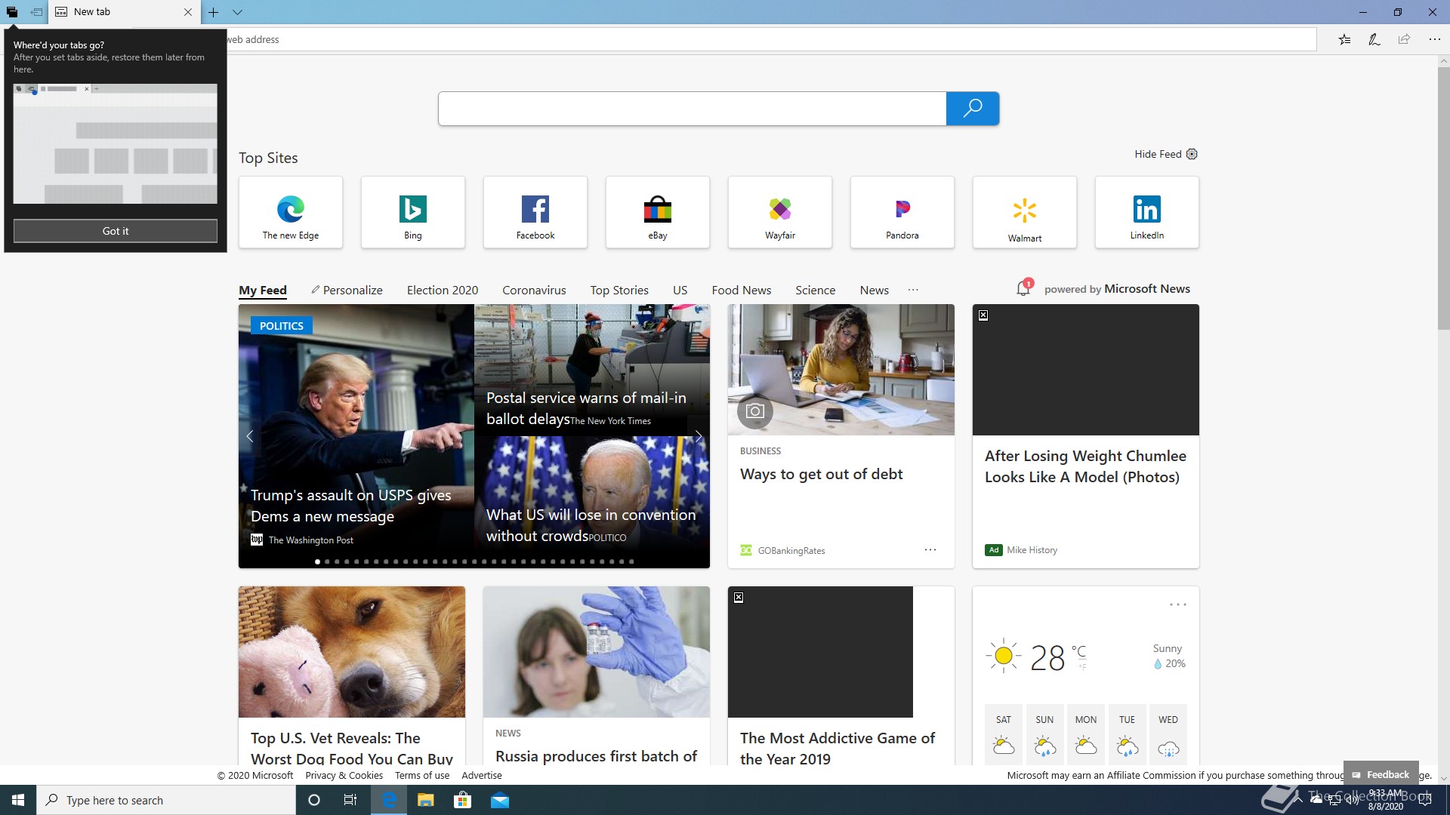Viewport: 1450px width, 815px height.
Task: Switch to News tab
Action: click(874, 290)
